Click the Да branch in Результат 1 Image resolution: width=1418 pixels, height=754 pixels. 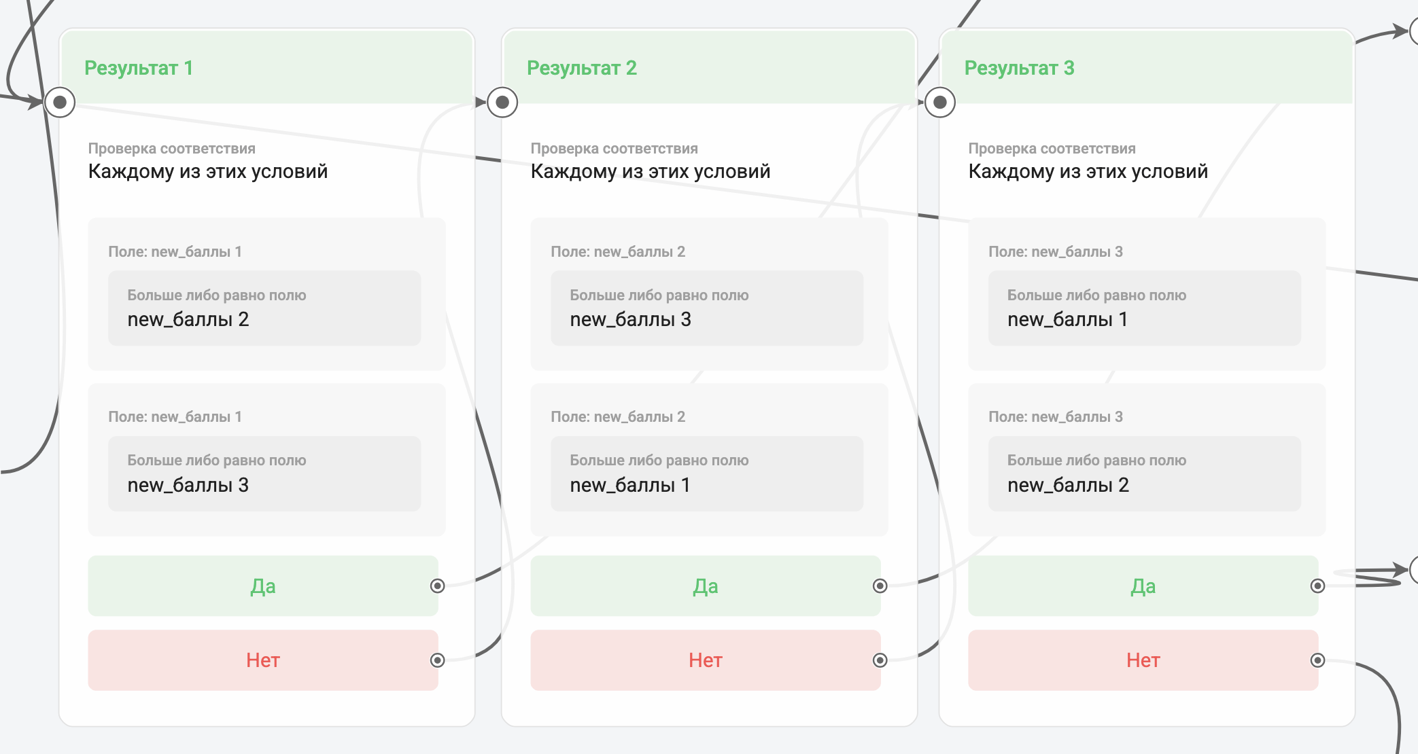(x=262, y=586)
